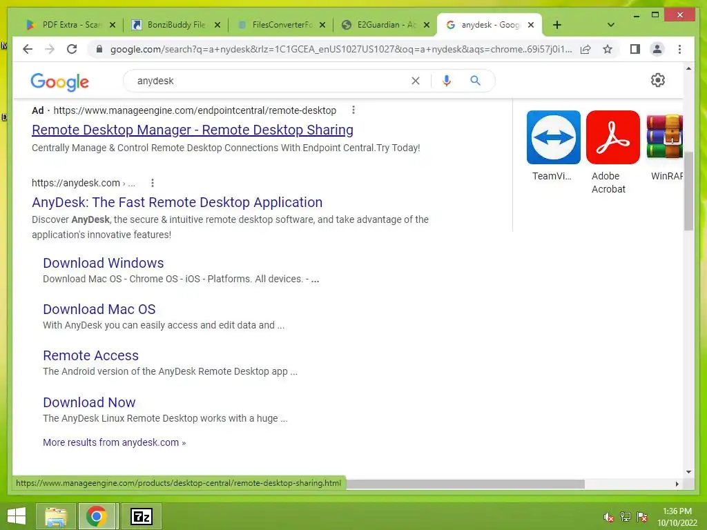
Task: View site security lock info
Action: coord(99,49)
